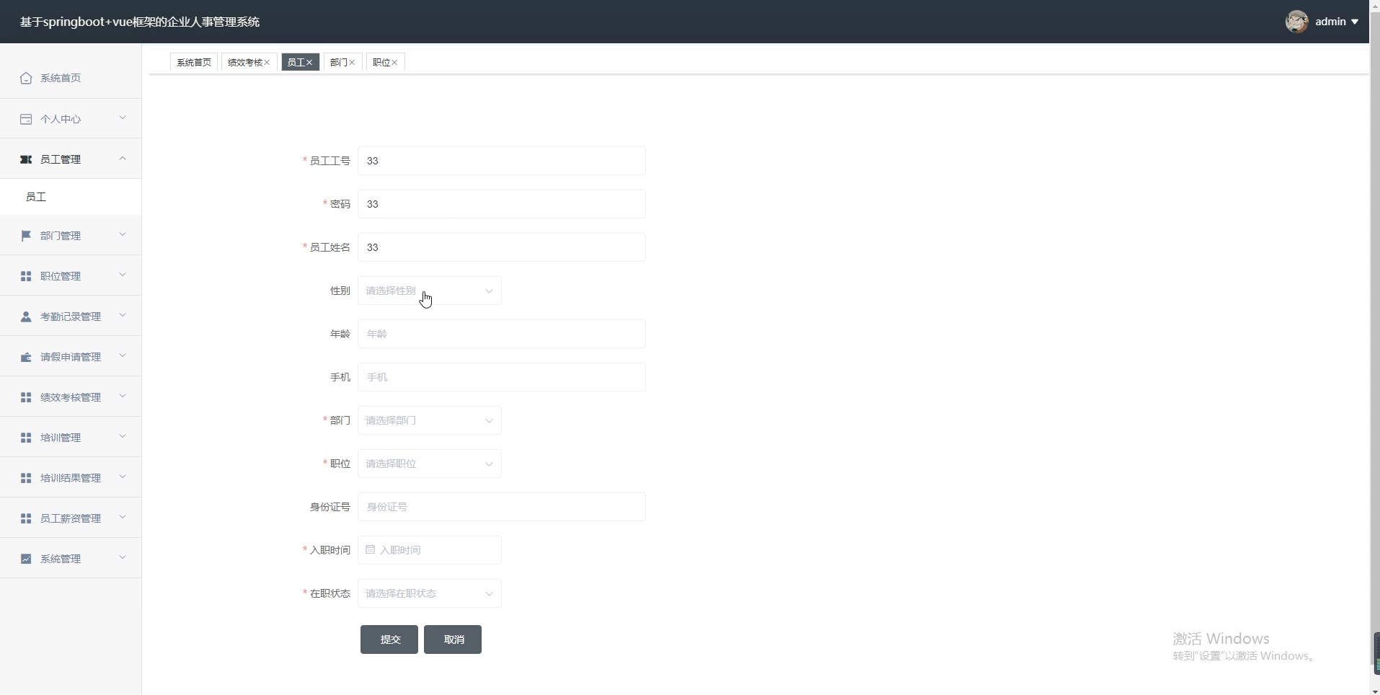The height and width of the screenshot is (695, 1380).
Task: Click the person icon beside 考勤记录管理
Action: pos(26,316)
